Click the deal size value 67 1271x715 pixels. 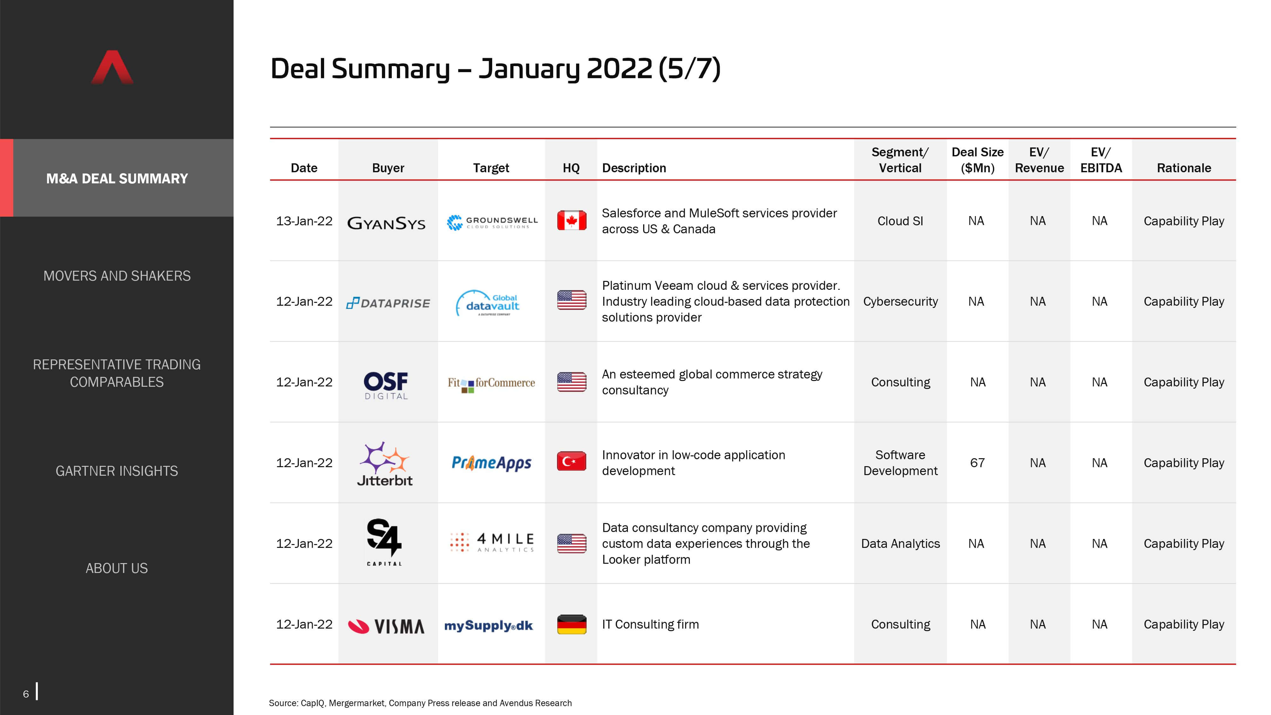[977, 462]
